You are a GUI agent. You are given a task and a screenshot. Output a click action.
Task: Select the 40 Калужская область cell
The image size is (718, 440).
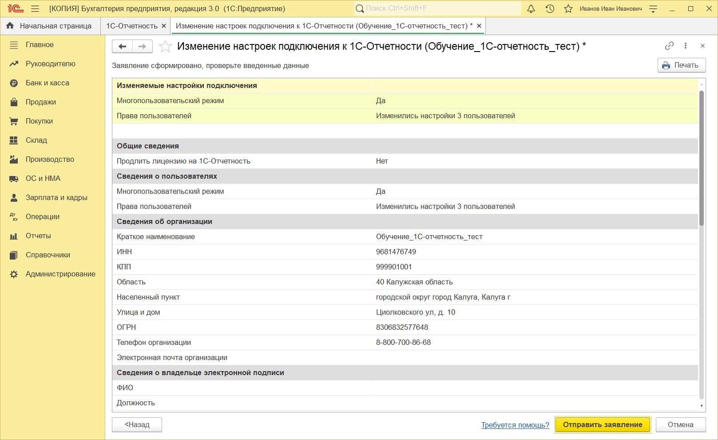coord(535,282)
